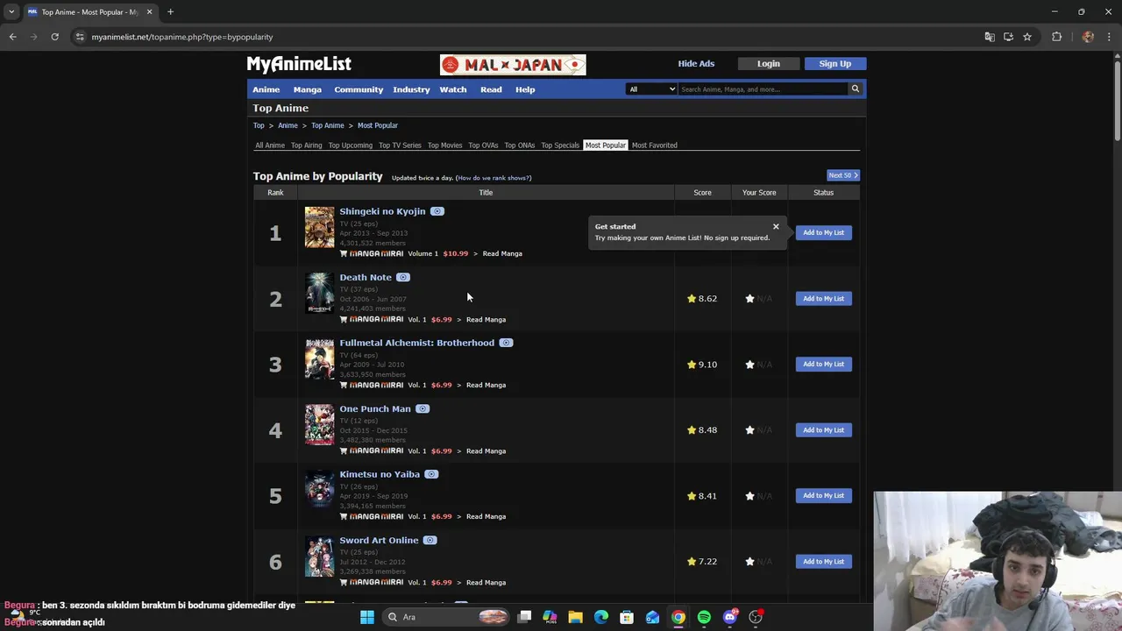This screenshot has height=631, width=1122.
Task: Click the One Punch Man cover thumbnail
Action: click(x=319, y=424)
